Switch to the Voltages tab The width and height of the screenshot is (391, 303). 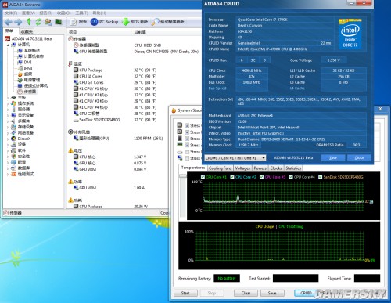click(242, 168)
